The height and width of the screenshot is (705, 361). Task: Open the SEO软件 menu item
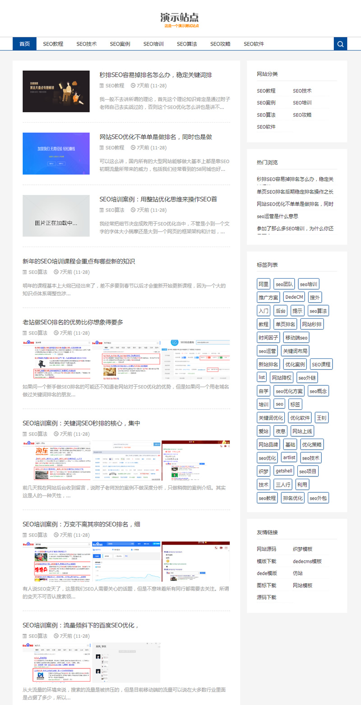(x=254, y=44)
